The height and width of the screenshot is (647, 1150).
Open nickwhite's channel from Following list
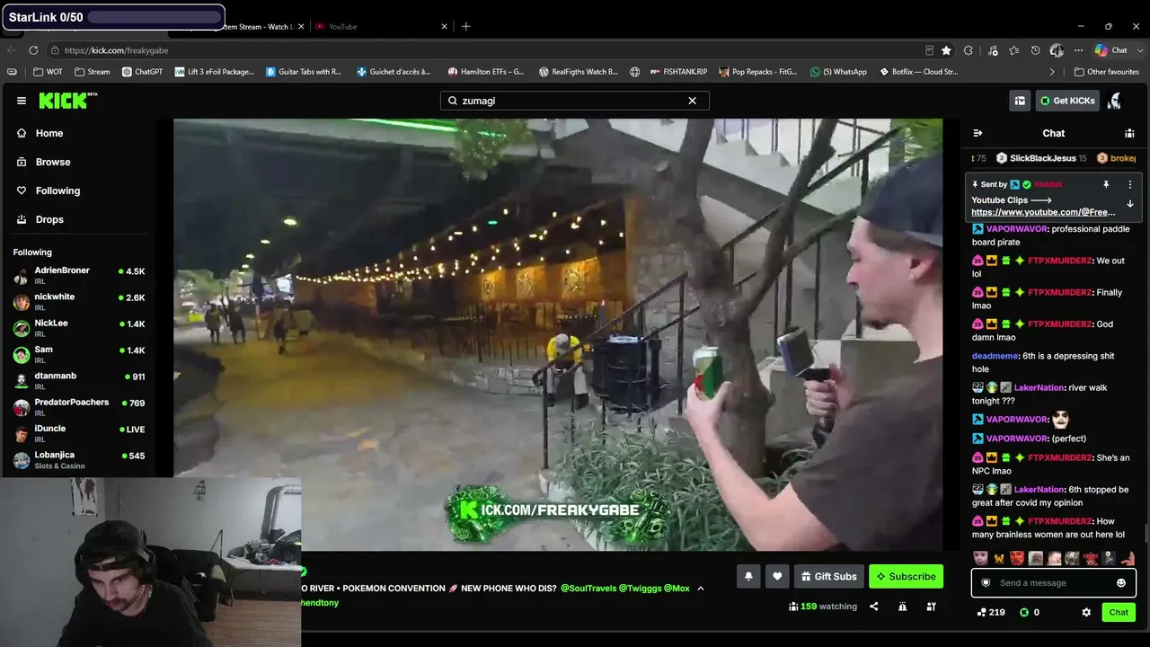pos(79,302)
